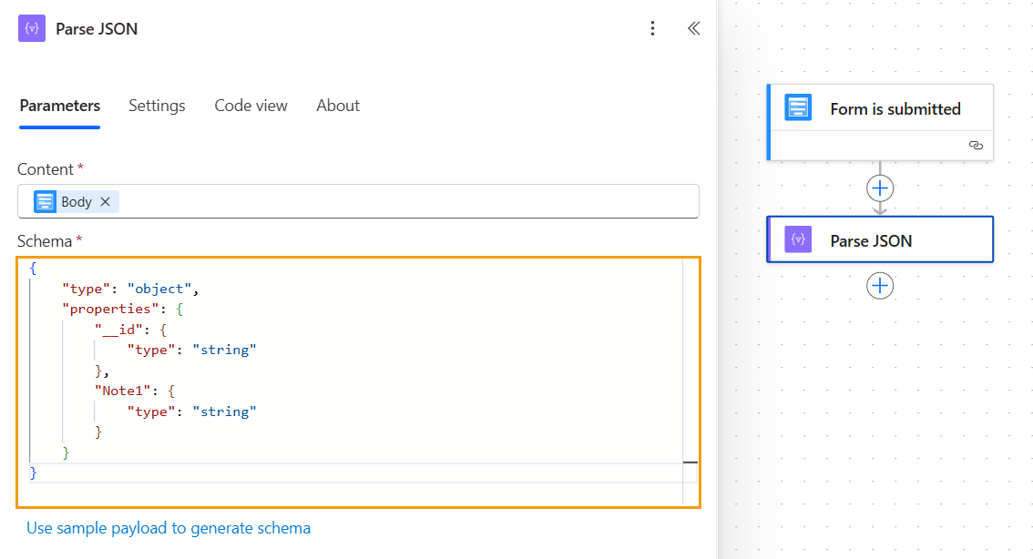Select the Parameters tab

point(58,106)
